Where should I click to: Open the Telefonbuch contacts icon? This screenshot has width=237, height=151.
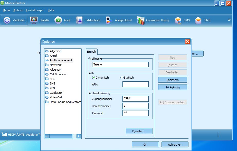(x=79, y=20)
